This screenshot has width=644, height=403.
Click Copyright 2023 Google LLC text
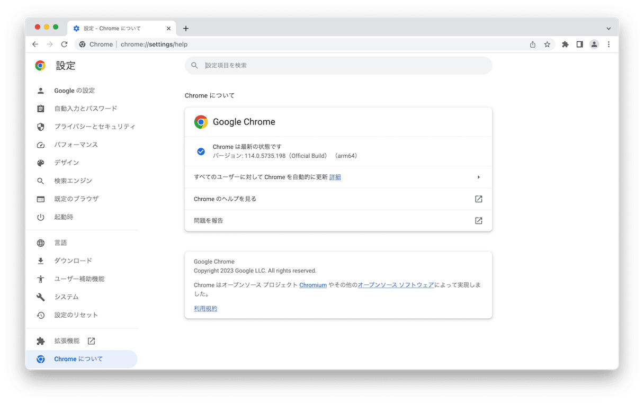coord(255,271)
